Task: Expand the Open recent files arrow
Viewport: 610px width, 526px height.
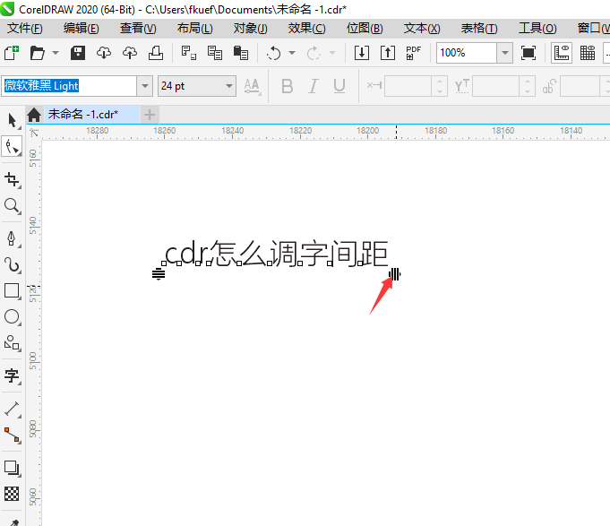Action: coord(56,53)
